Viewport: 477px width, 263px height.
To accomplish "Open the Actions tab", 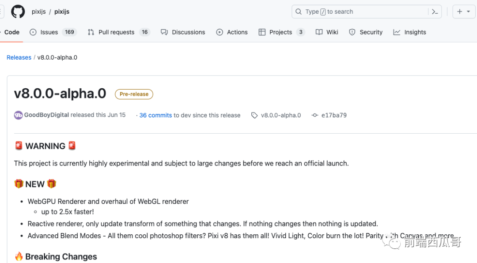I will [232, 32].
